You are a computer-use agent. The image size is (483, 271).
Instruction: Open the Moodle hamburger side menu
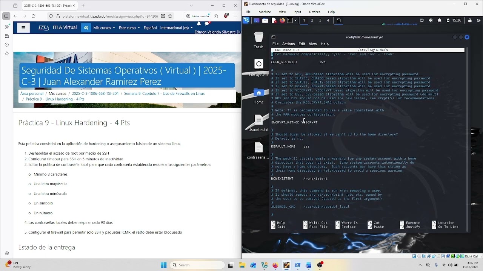23,27
